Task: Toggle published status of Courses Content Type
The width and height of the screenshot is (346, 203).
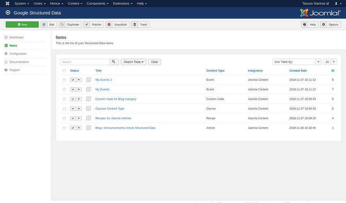Action: [x=73, y=109]
